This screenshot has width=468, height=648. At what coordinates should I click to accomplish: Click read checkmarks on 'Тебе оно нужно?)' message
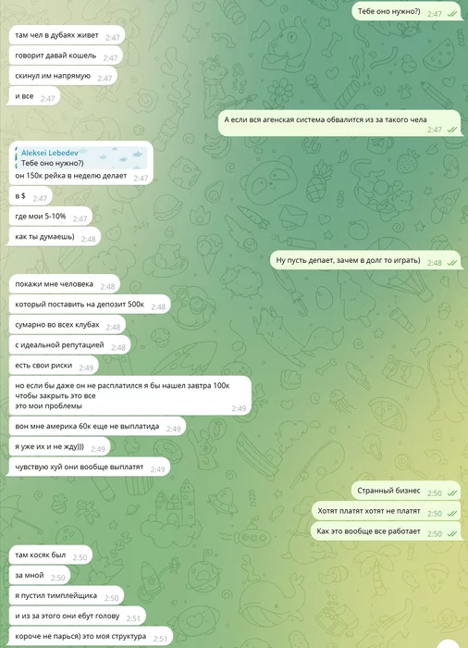point(452,14)
